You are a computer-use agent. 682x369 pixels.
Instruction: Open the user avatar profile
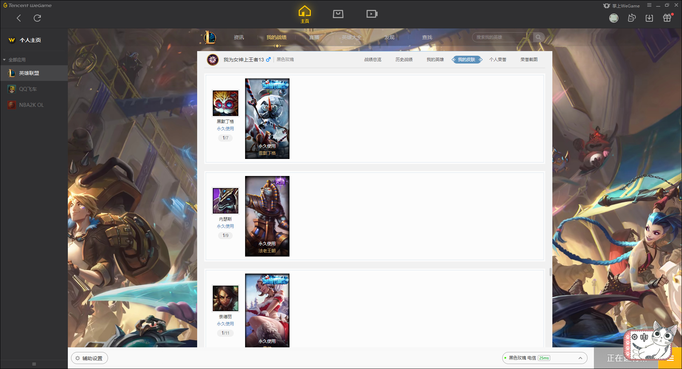tap(614, 18)
